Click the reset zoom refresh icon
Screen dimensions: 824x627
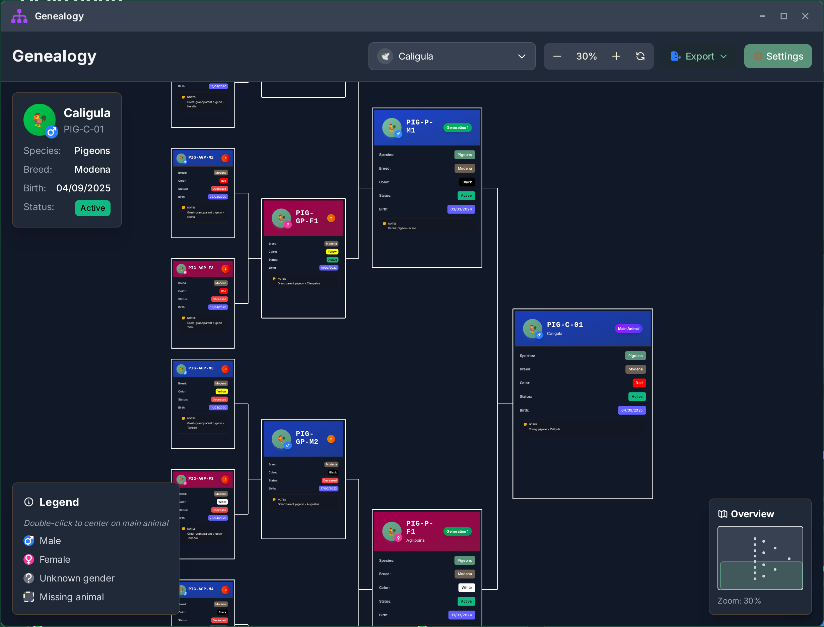(640, 56)
